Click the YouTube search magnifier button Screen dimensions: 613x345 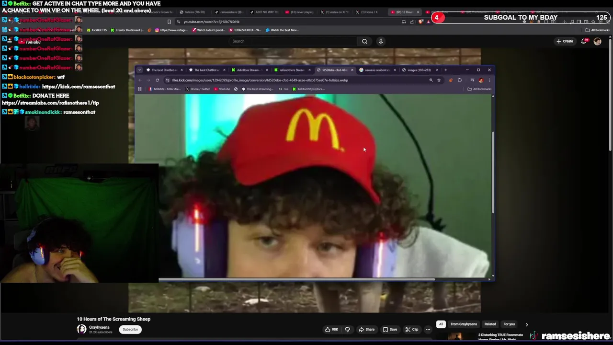tap(364, 41)
